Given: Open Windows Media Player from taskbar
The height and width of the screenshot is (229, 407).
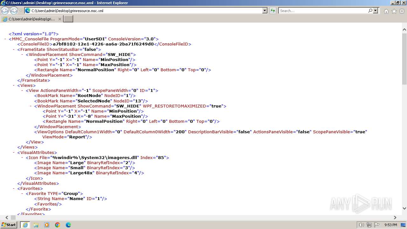Looking at the screenshot, I should pos(47,225).
